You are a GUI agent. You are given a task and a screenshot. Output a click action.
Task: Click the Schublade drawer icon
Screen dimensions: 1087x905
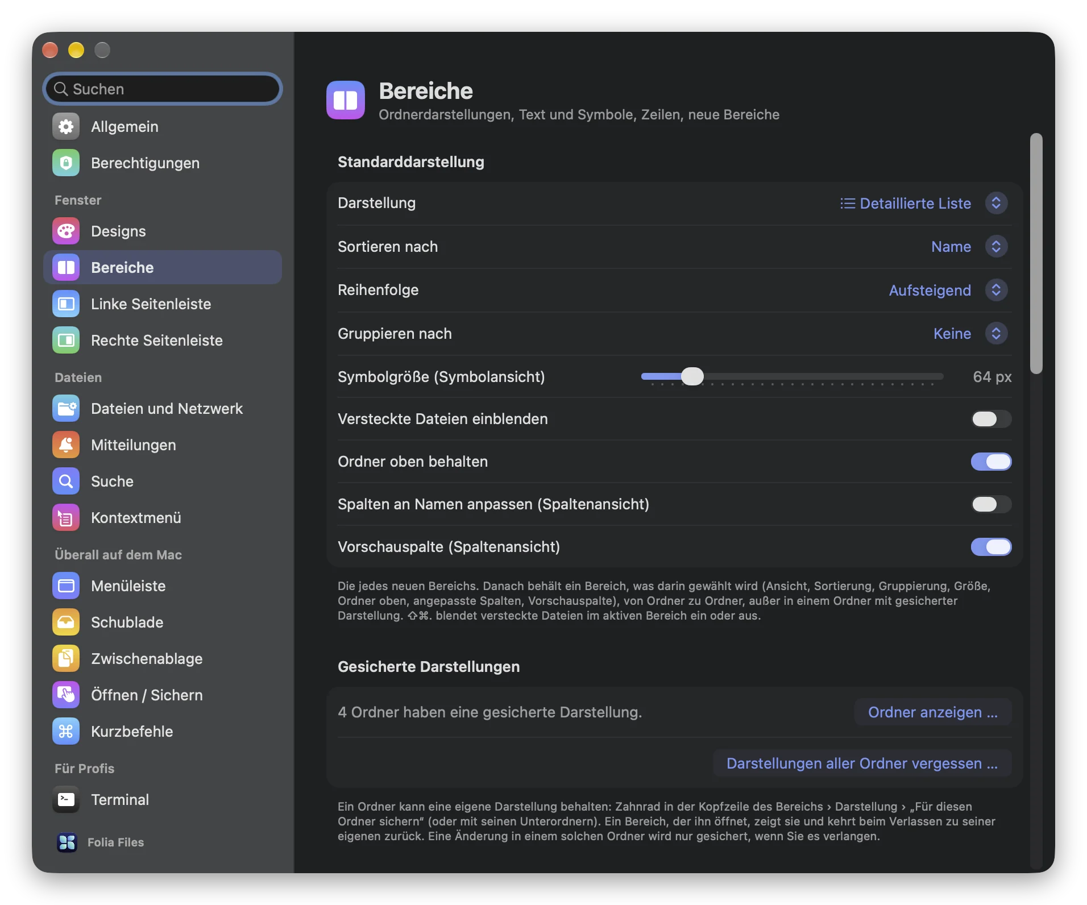pyautogui.click(x=66, y=622)
